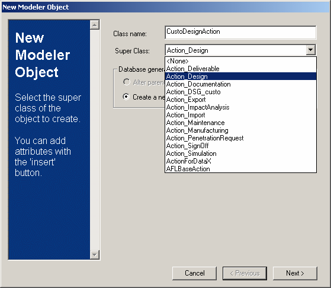The height and width of the screenshot is (288, 331).
Task: Choose Action_Export super class
Action: click(240, 100)
